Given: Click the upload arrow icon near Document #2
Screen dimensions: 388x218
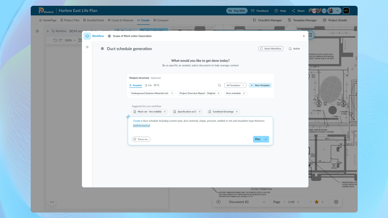Looking at the screenshot, I should (219, 202).
